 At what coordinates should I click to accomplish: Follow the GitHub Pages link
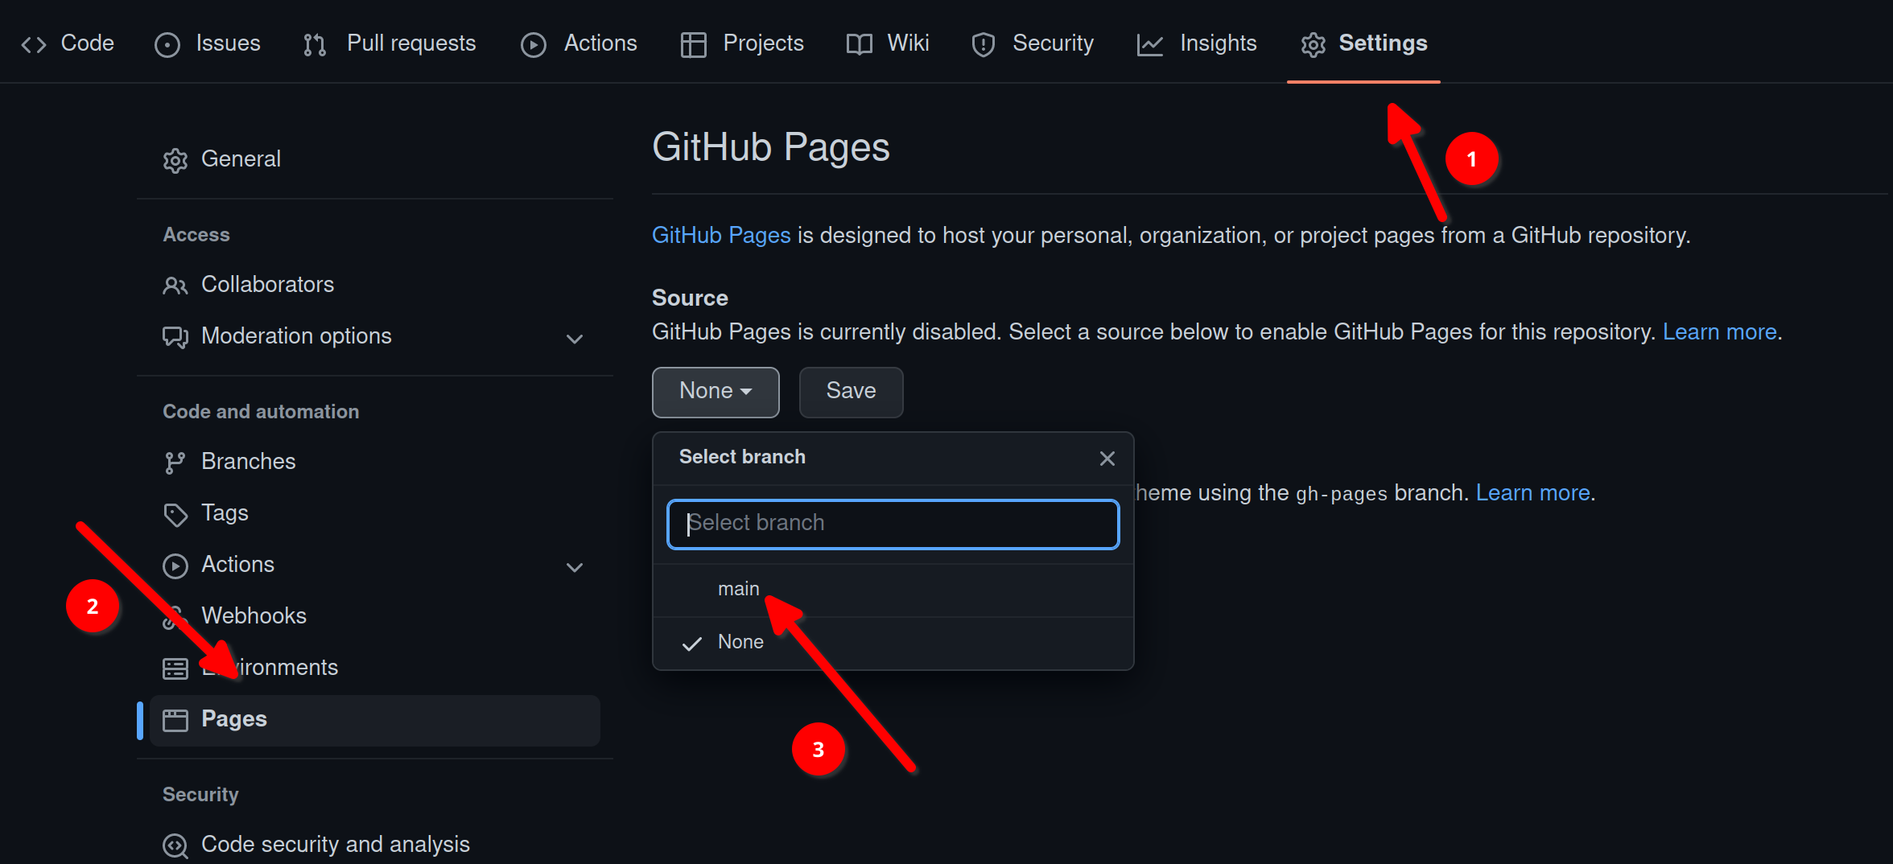pyautogui.click(x=721, y=235)
